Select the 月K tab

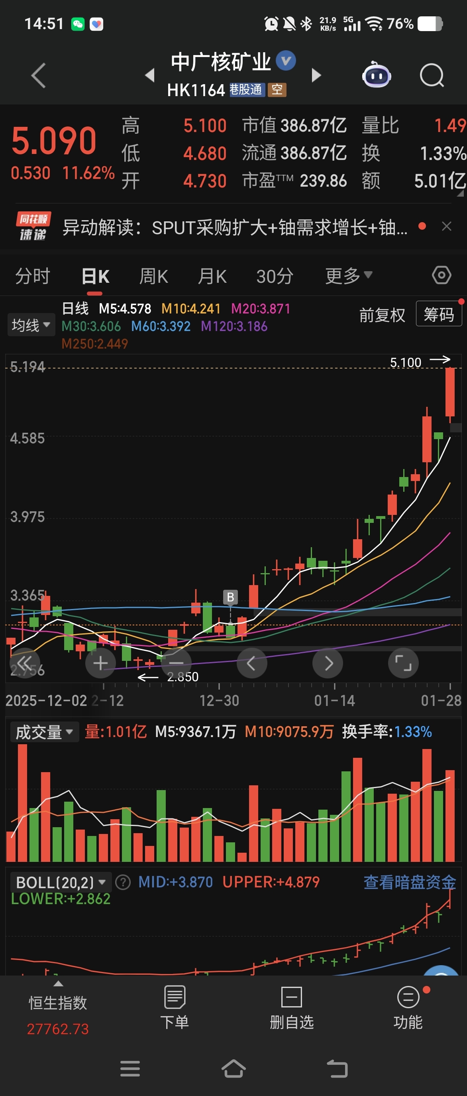tap(212, 276)
